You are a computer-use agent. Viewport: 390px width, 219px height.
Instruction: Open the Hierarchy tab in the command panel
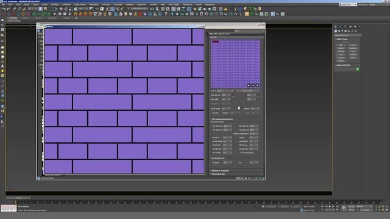click(x=345, y=27)
